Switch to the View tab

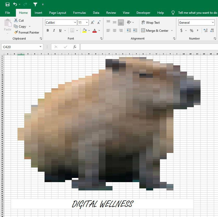tap(126, 12)
